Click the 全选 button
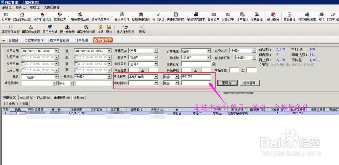Viewport: 339px width, 165px height. (x=9, y=104)
